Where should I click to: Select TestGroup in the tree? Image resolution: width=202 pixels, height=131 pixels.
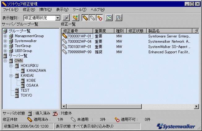(23, 46)
